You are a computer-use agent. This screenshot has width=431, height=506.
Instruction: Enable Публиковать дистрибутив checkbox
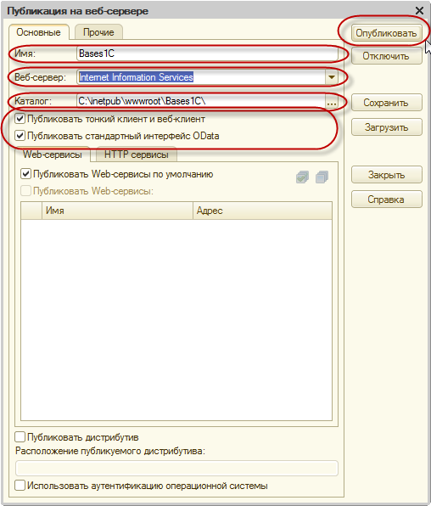(x=20, y=437)
